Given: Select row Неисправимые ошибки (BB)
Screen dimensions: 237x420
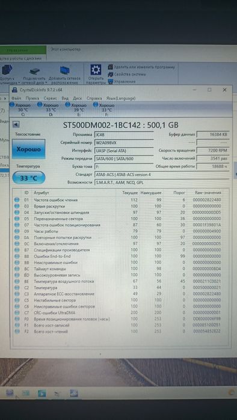Looking at the screenshot, I should (120, 263).
